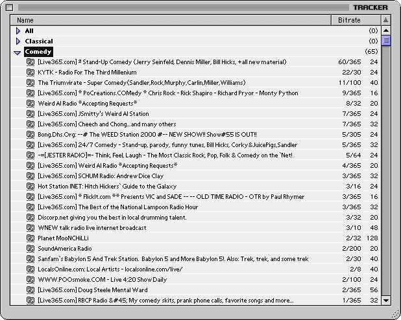Screen dimensions: 401x320
Task: Click icon for JESTER RADIO station
Action: pos(30,155)
